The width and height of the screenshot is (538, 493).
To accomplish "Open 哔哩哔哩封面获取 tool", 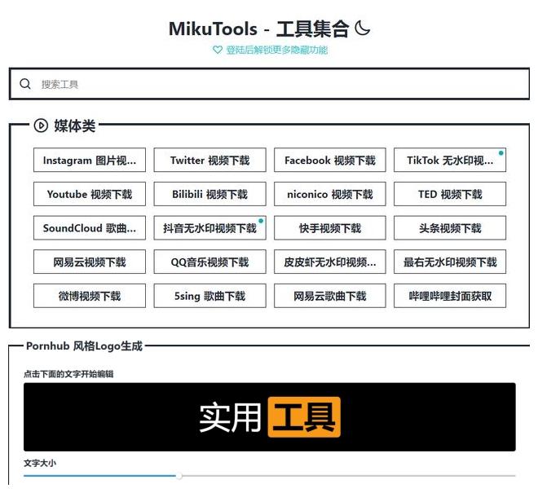I will (450, 296).
